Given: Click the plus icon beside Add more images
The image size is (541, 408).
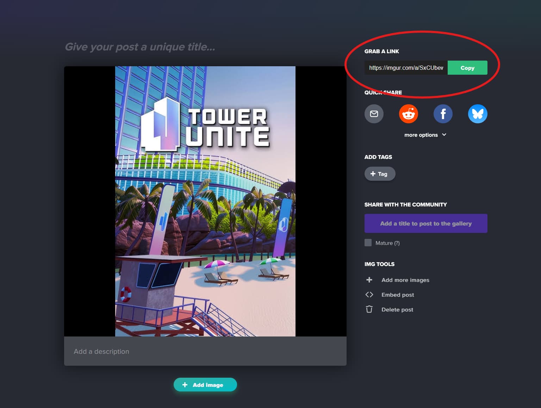Looking at the screenshot, I should [x=369, y=280].
